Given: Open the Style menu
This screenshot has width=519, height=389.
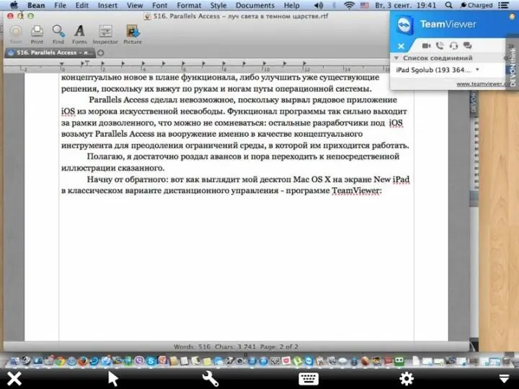Looking at the screenshot, I should pos(218,5).
